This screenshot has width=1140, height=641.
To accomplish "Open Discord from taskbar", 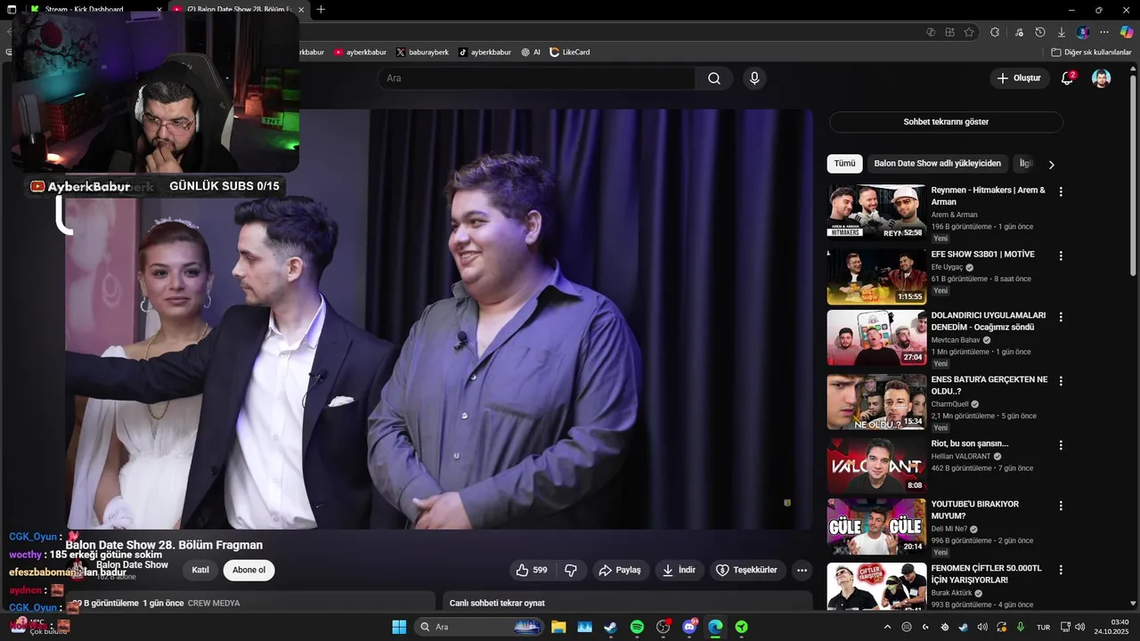I will (689, 627).
